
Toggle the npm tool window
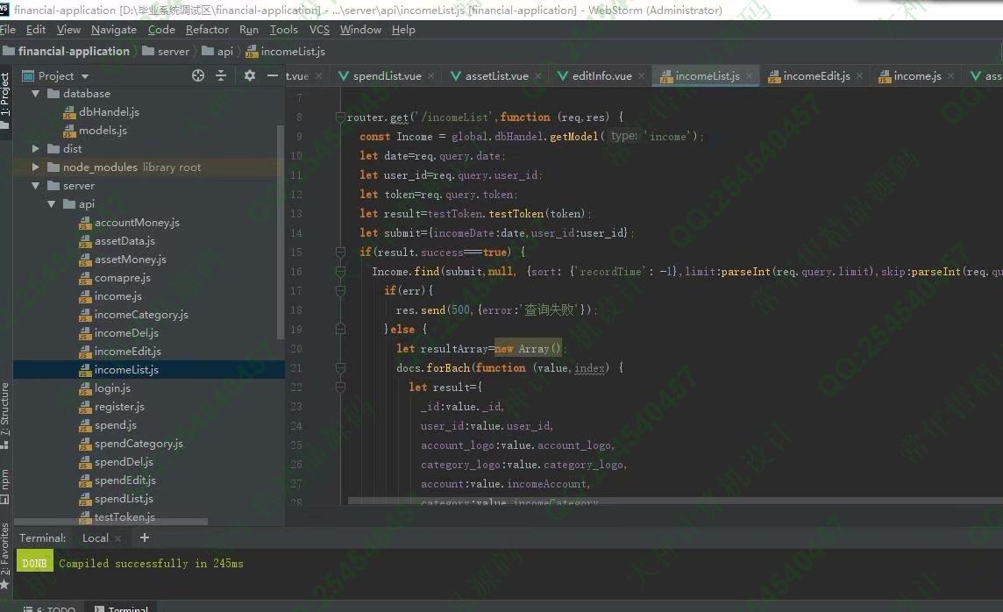coord(5,486)
